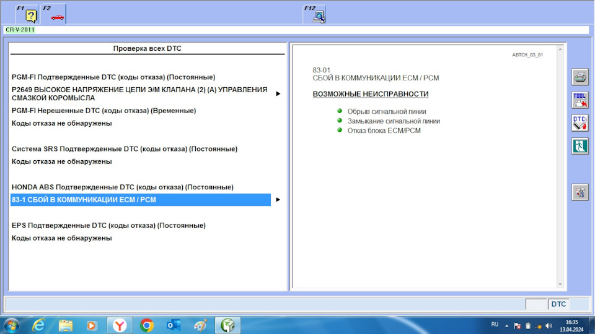Click 'Коды отказа не обнаружены' under SRS
This screenshot has height=334, width=595.
62,161
